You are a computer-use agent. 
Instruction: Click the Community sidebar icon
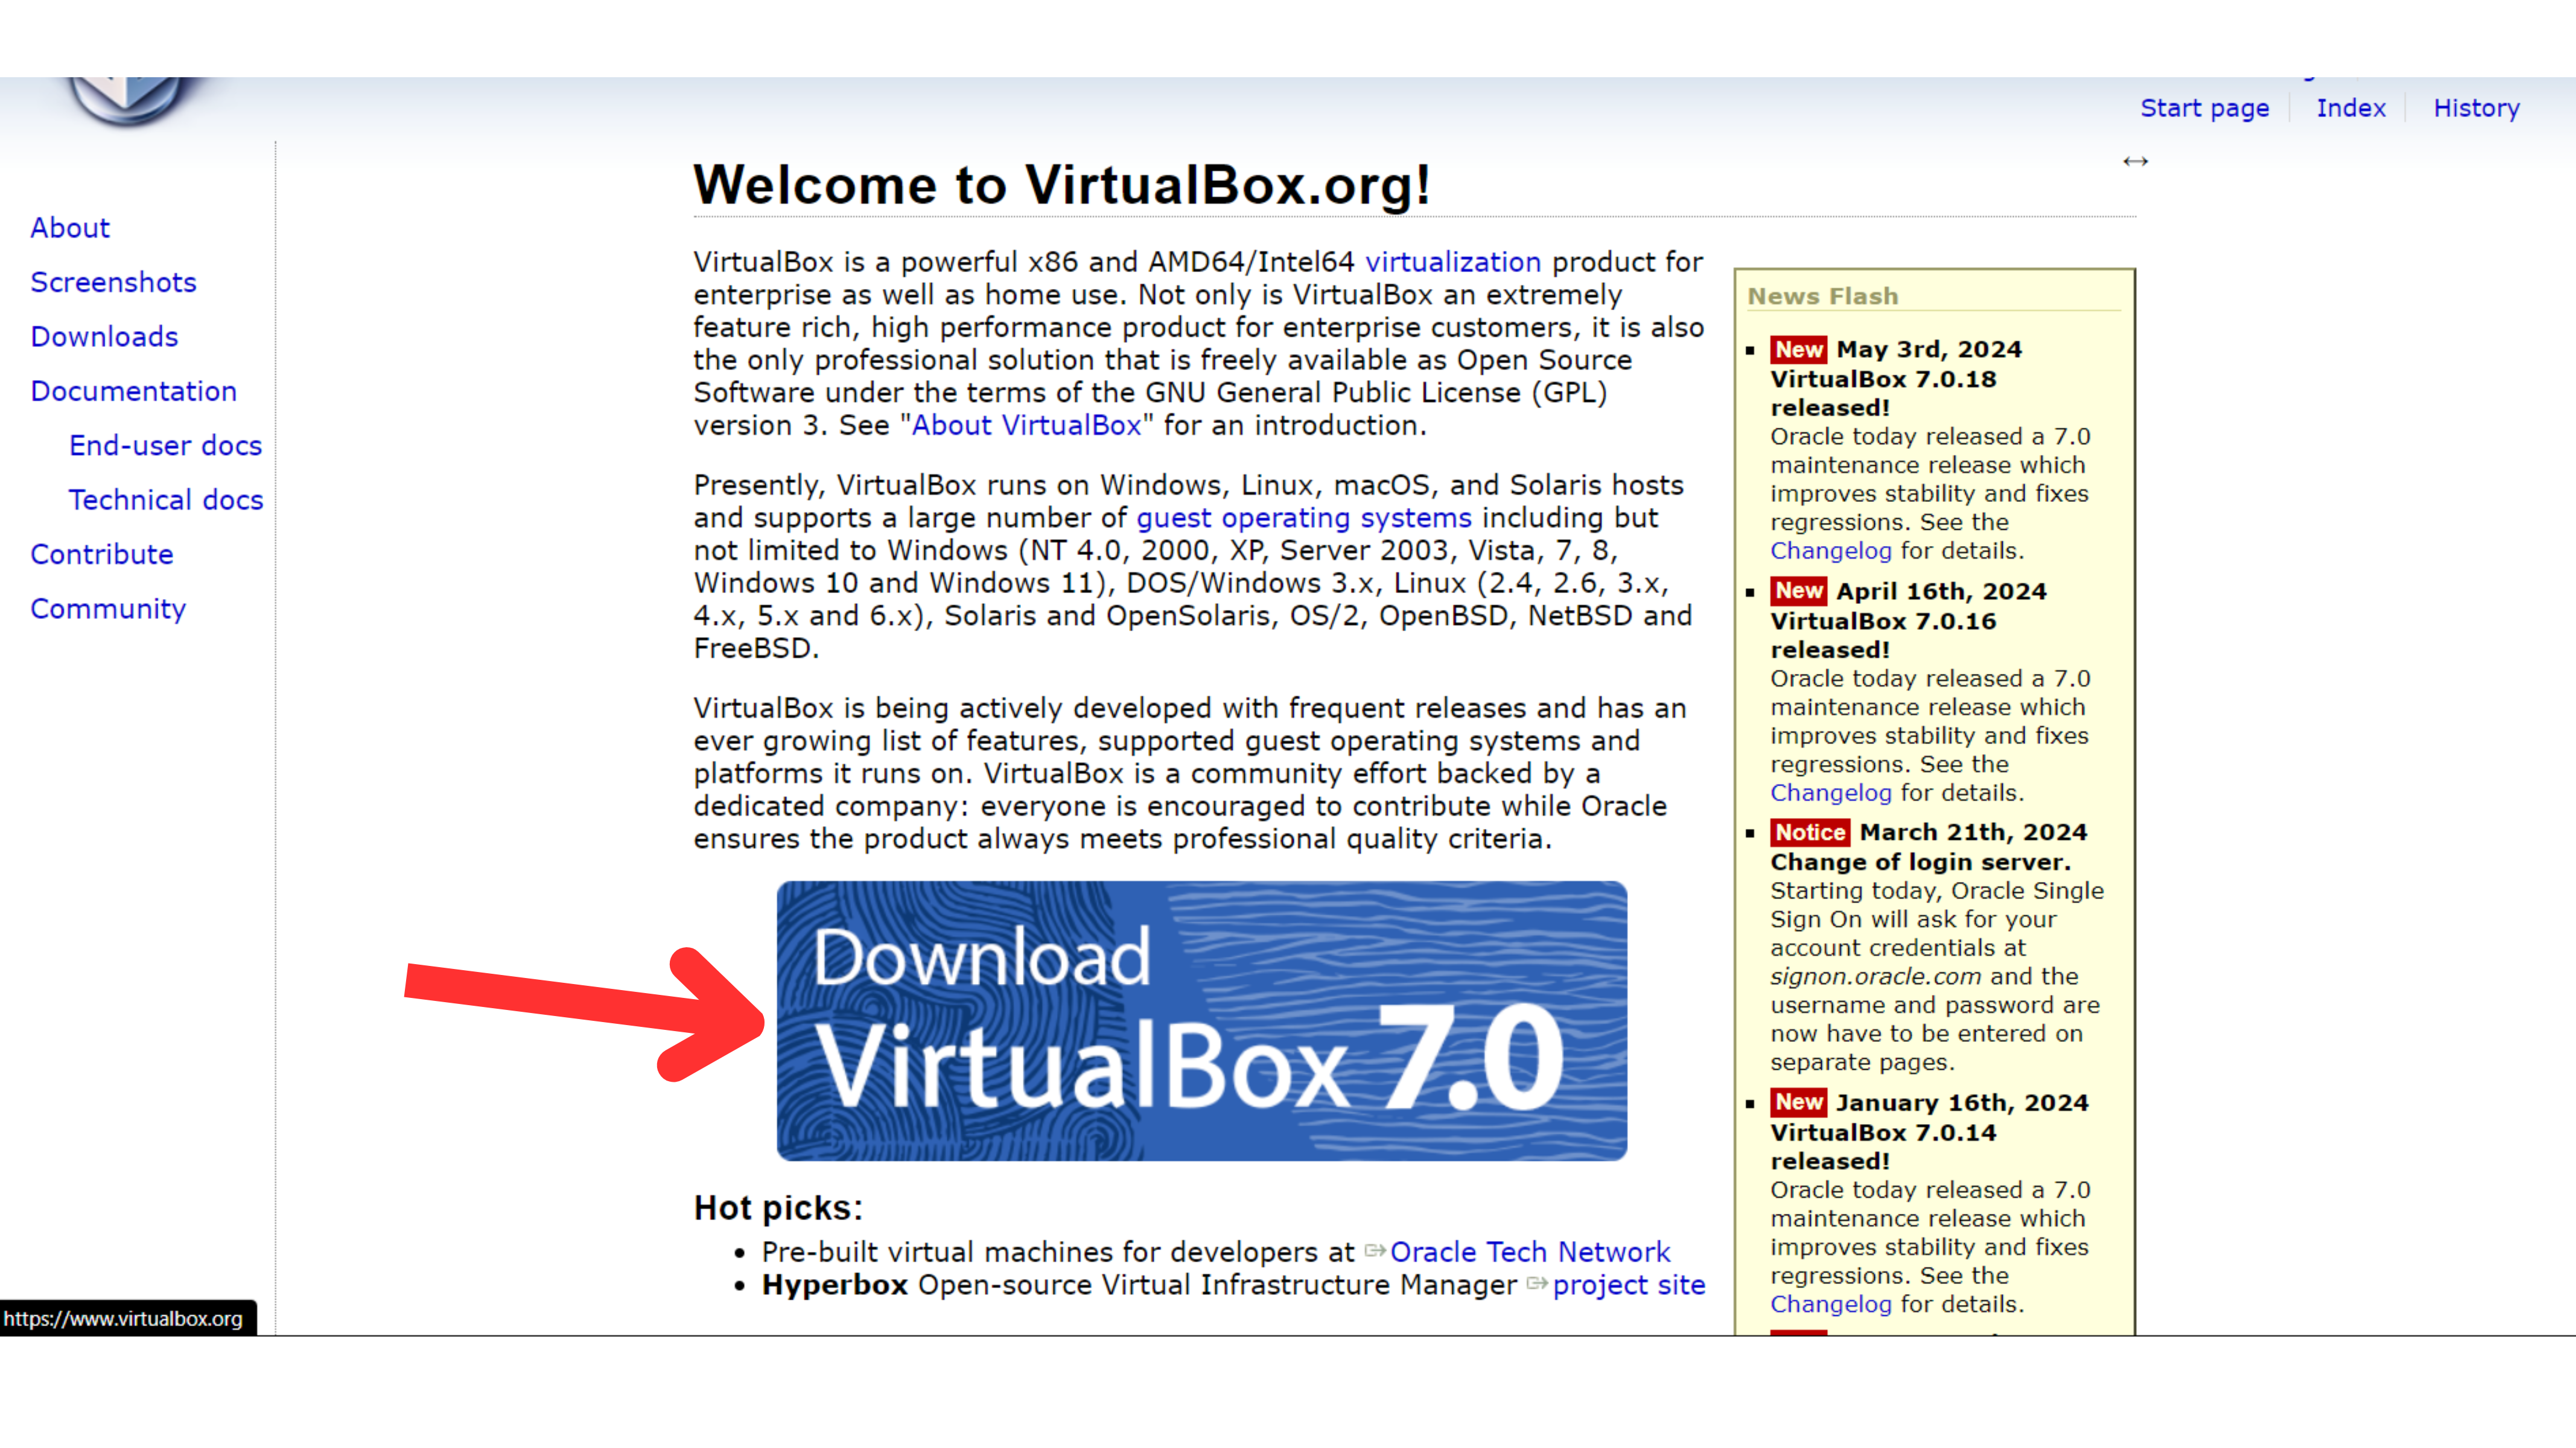108,608
